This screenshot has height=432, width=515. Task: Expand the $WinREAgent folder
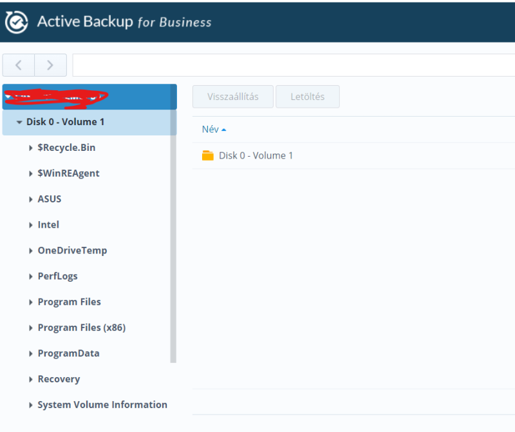(x=30, y=173)
